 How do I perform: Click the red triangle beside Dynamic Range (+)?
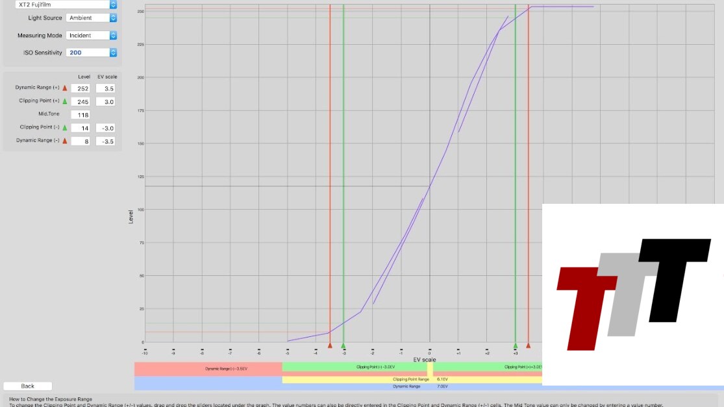point(65,88)
